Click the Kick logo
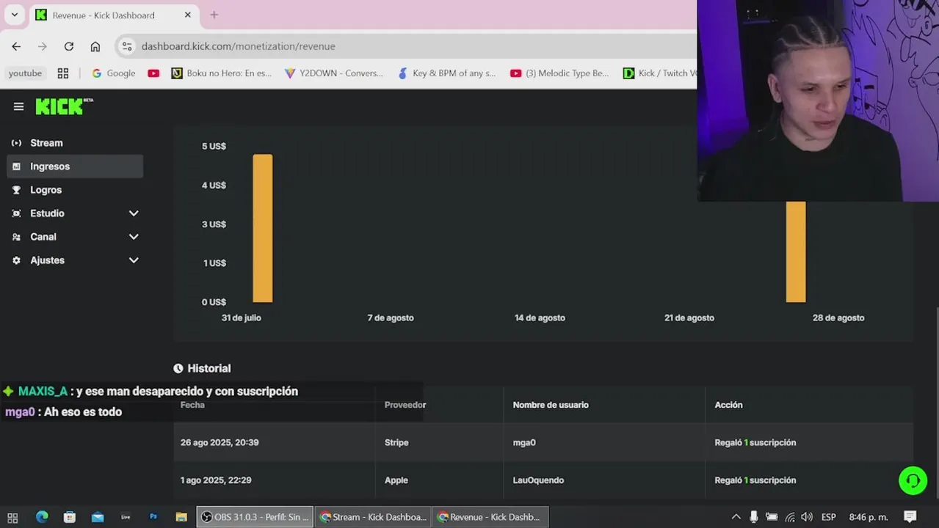Image resolution: width=939 pixels, height=528 pixels. click(64, 106)
